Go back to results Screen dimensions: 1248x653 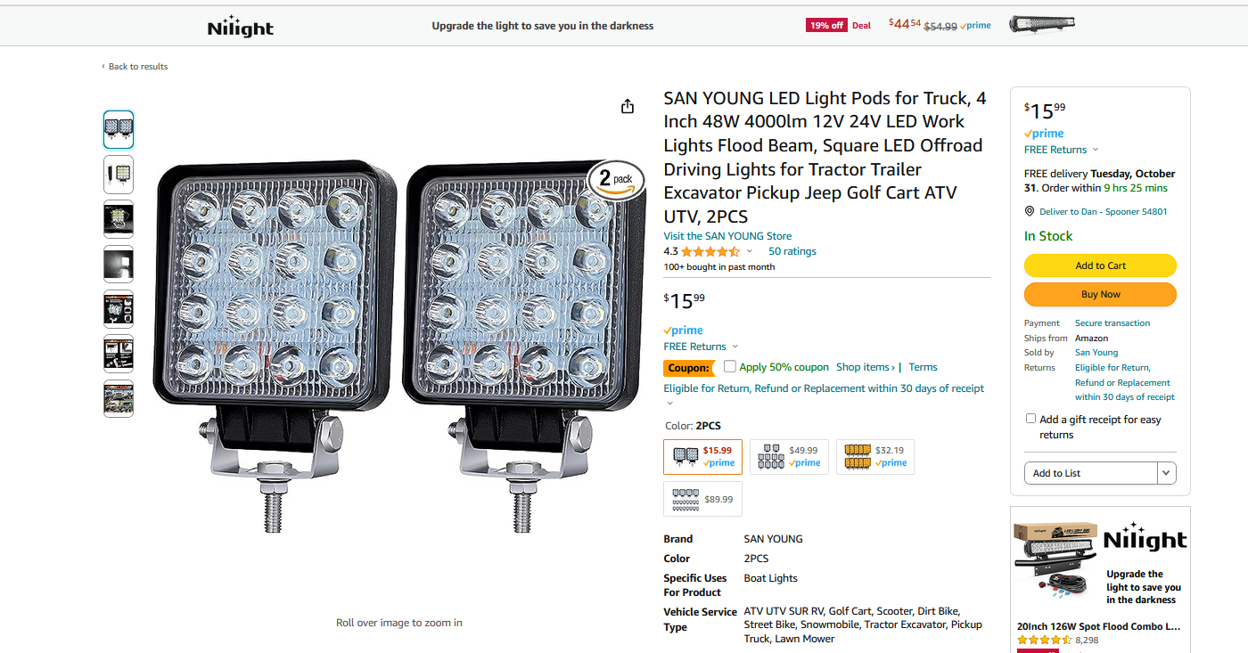click(135, 67)
